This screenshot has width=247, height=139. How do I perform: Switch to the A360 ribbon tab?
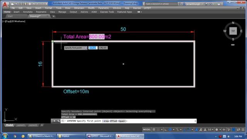pyautogui.click(x=94, y=12)
